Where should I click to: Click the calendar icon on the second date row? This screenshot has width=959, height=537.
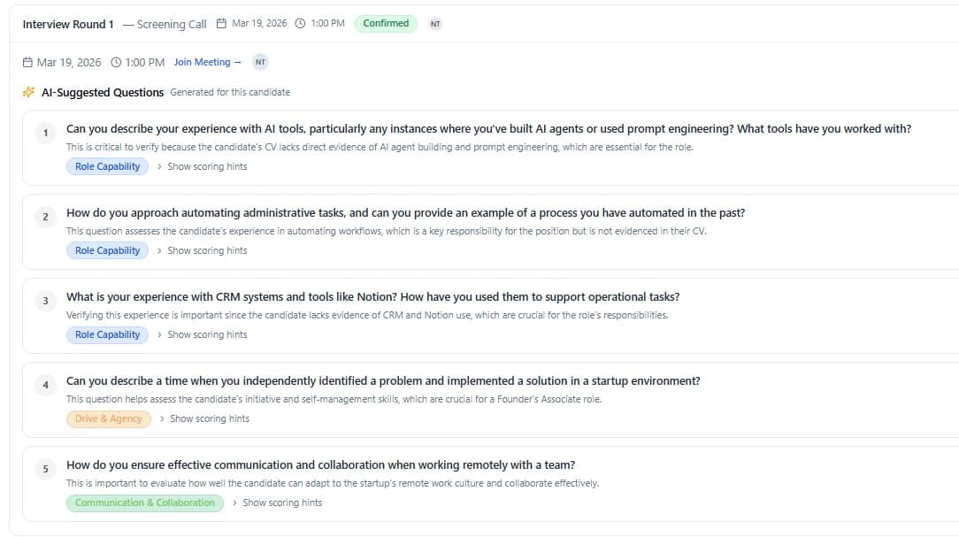pyautogui.click(x=27, y=62)
